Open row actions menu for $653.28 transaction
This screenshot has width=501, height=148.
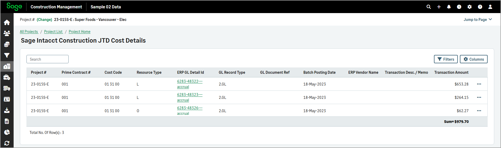tap(479, 84)
